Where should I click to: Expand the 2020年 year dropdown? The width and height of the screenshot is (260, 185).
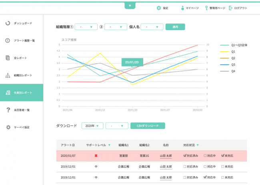coord(92,126)
